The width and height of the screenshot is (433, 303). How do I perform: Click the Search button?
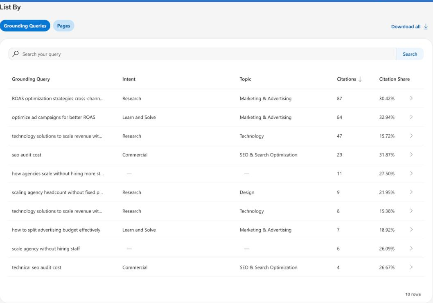tap(410, 54)
